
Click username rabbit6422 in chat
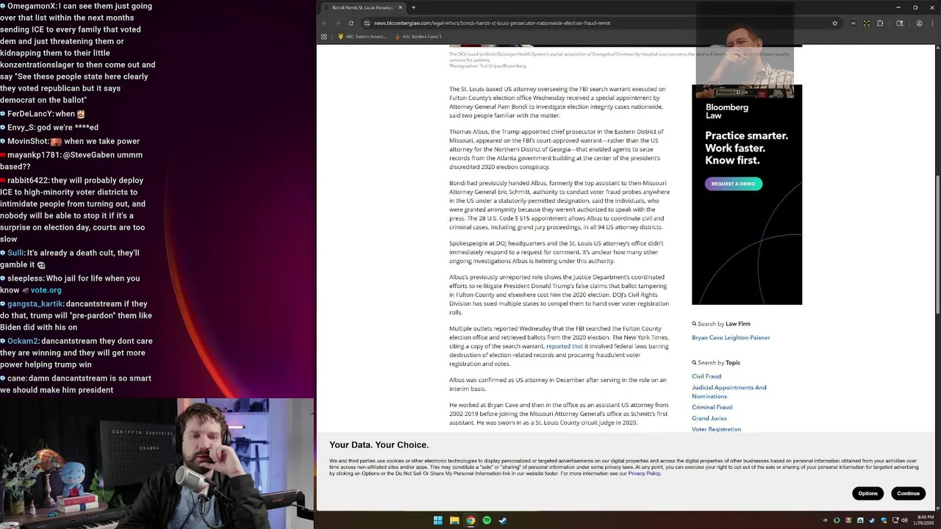(x=28, y=180)
